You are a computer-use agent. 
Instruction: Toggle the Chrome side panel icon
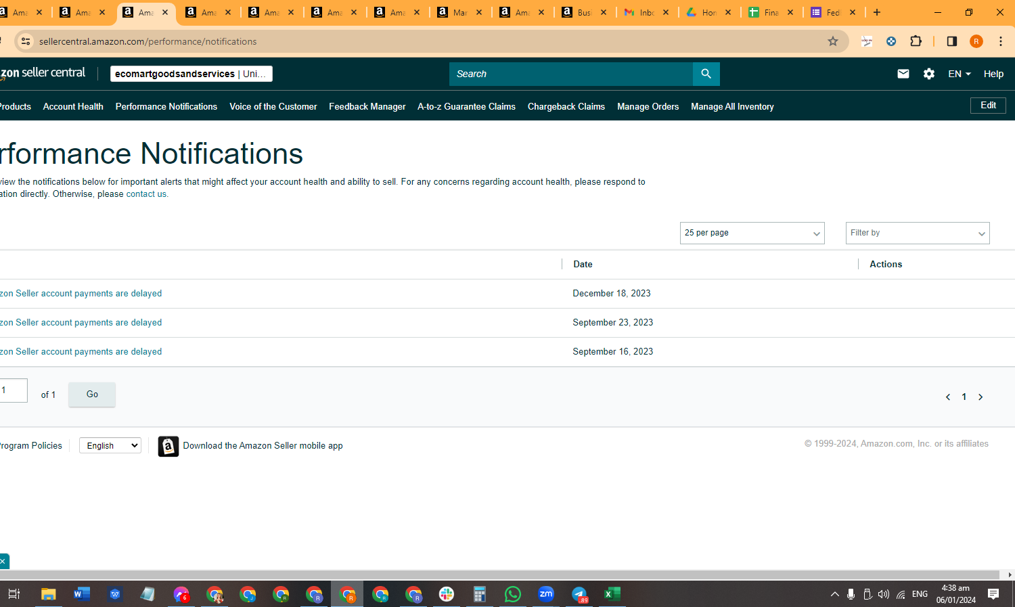click(x=952, y=41)
